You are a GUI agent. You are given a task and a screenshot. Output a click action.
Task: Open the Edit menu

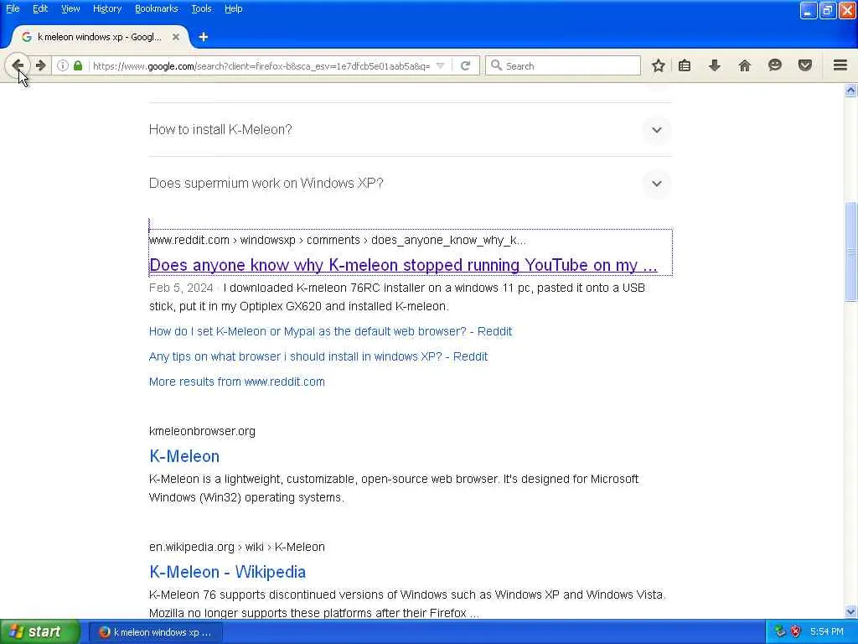point(40,8)
